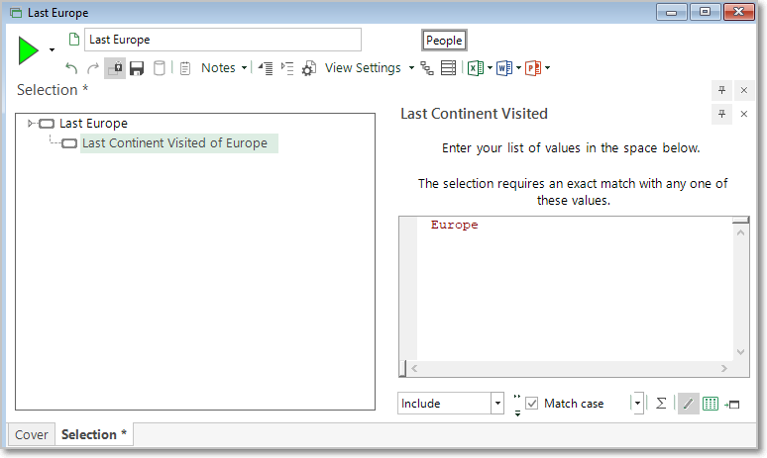Click the pop-out window icon
The width and height of the screenshot is (767, 458).
coord(732,405)
